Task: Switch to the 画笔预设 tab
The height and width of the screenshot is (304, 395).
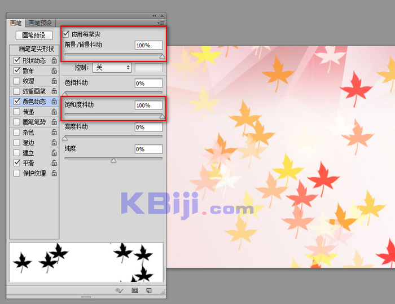Action: [x=40, y=23]
